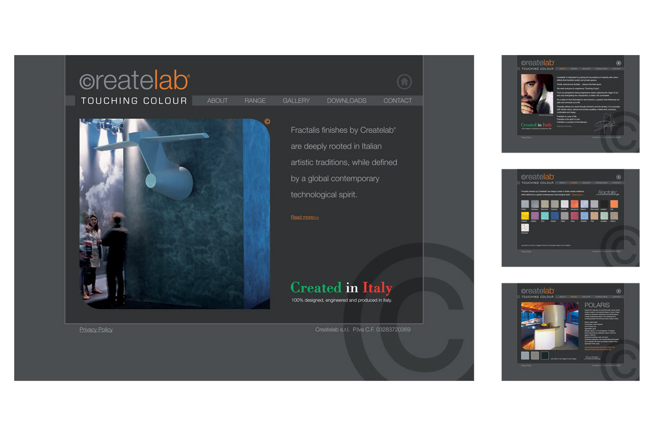The height and width of the screenshot is (436, 654).
Task: Pick the white speckled swatch in Range mockup
Action: 525,228
